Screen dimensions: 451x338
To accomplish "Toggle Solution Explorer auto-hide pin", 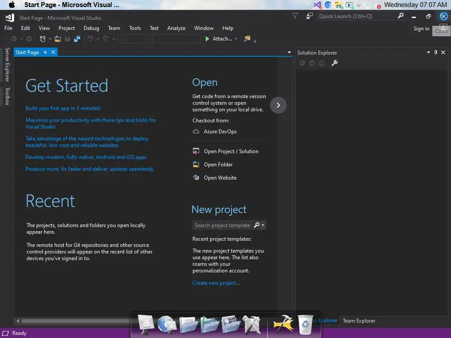I will tap(436, 52).
